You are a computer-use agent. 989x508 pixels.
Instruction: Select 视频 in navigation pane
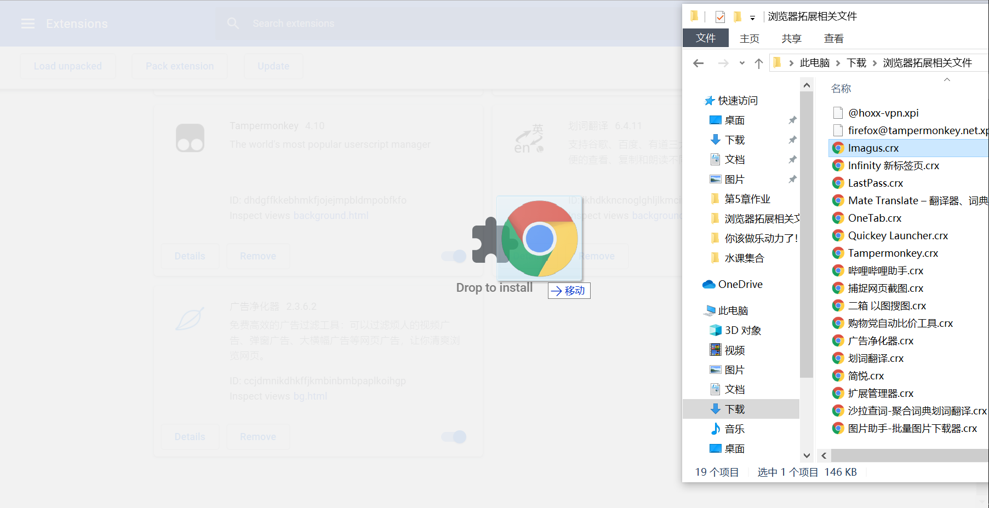(734, 350)
